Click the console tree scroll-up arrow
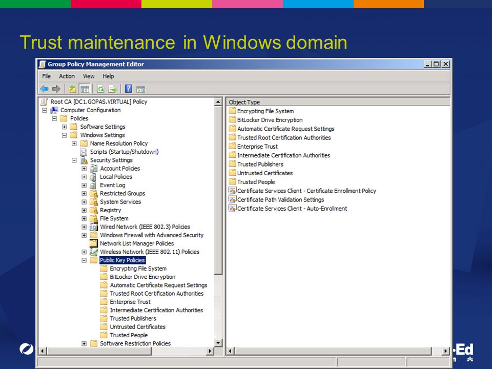The image size is (492, 369). [218, 101]
